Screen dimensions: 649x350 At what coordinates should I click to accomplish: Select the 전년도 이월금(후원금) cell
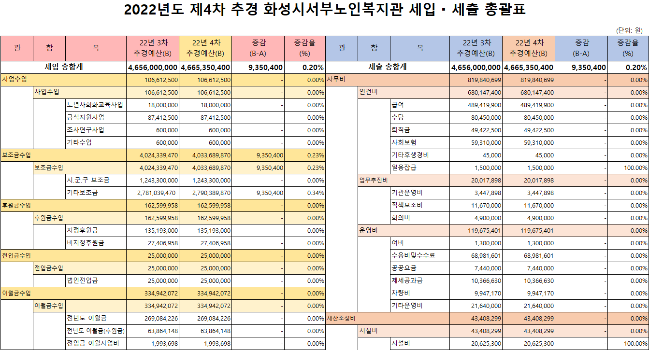(96, 331)
